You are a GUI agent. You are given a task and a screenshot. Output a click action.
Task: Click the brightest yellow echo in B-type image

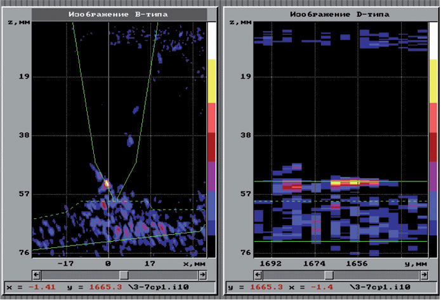(x=107, y=183)
